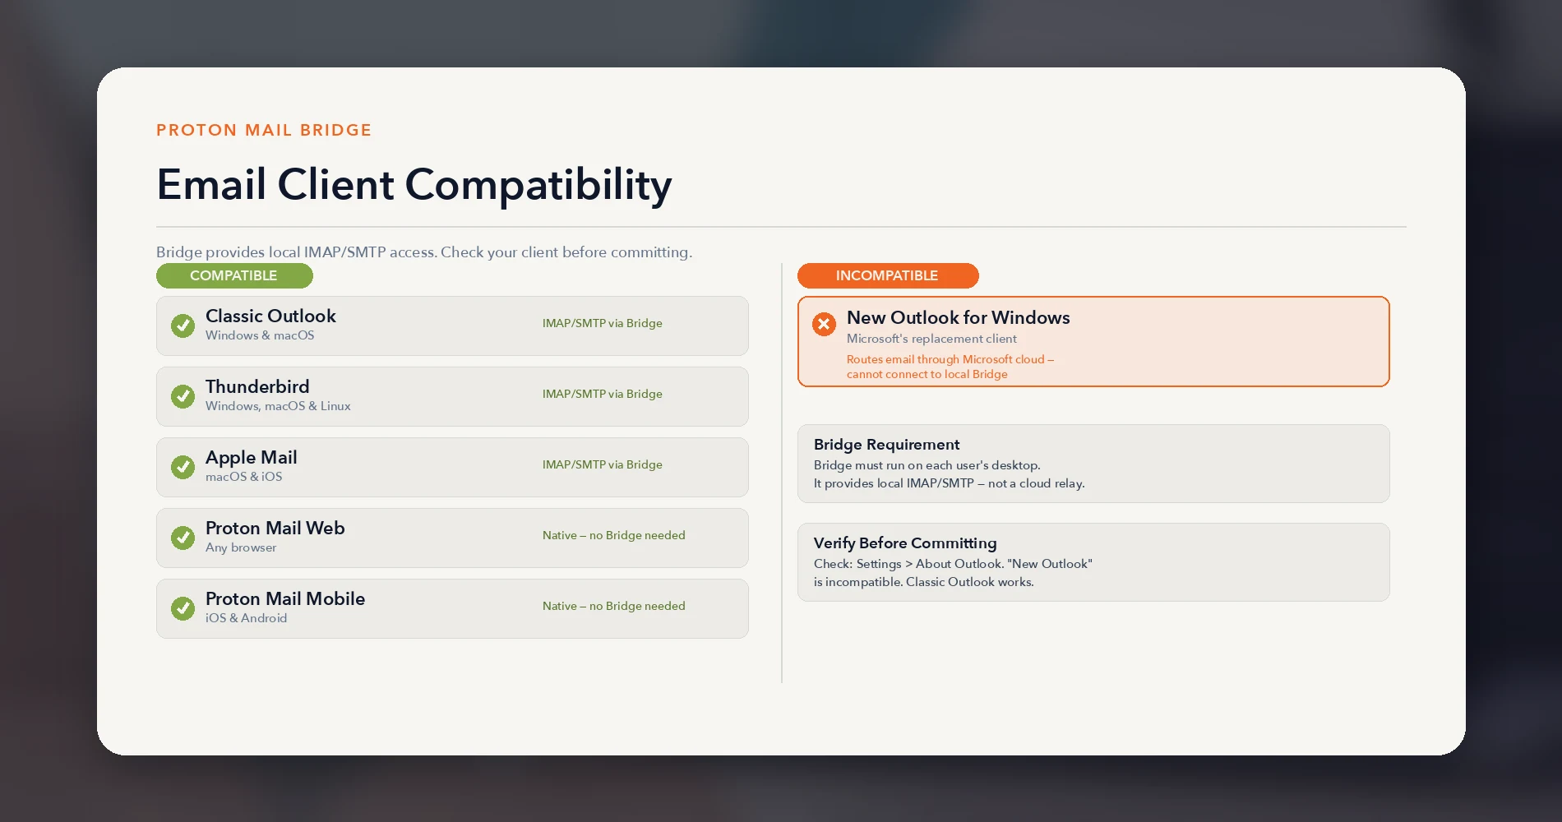The image size is (1562, 822).
Task: Click the "Apple Mail" title
Action: coord(251,458)
